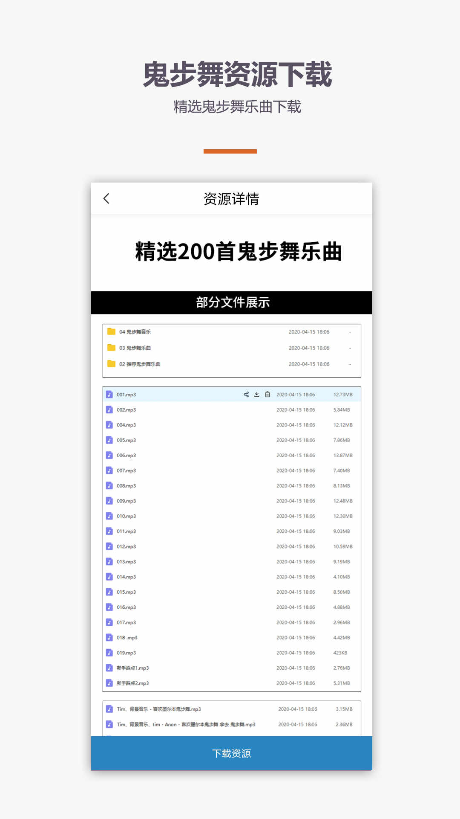Select the 新手踩点1.mp3 file

[133, 668]
